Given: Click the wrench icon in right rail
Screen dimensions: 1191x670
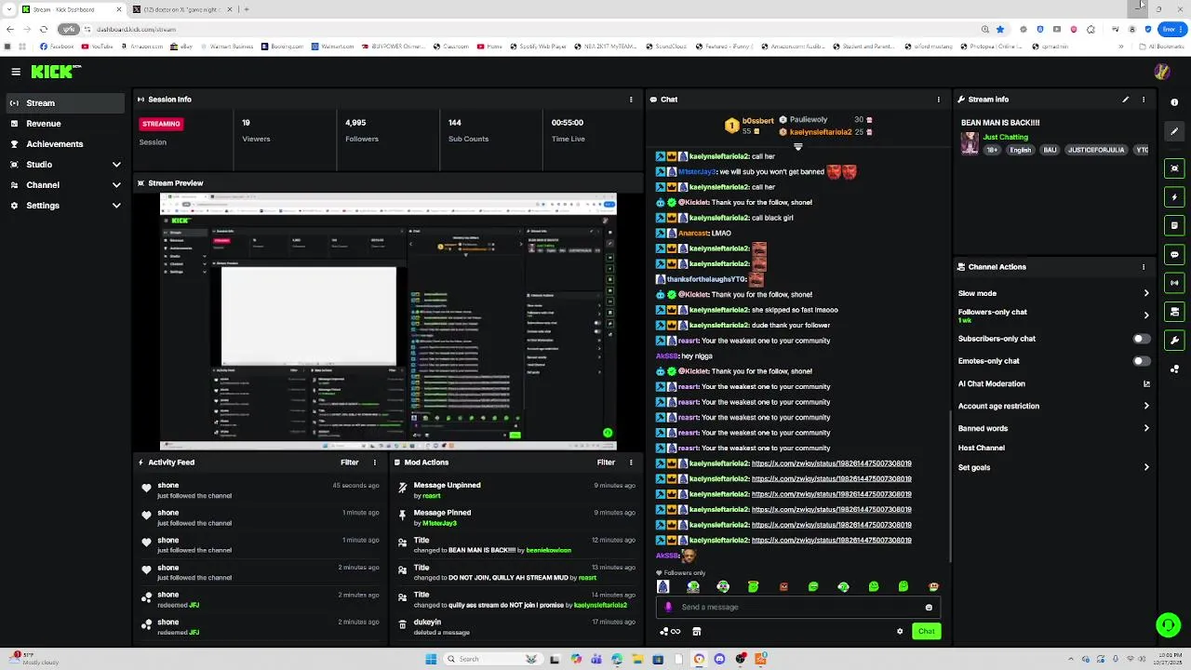Looking at the screenshot, I should (1174, 341).
